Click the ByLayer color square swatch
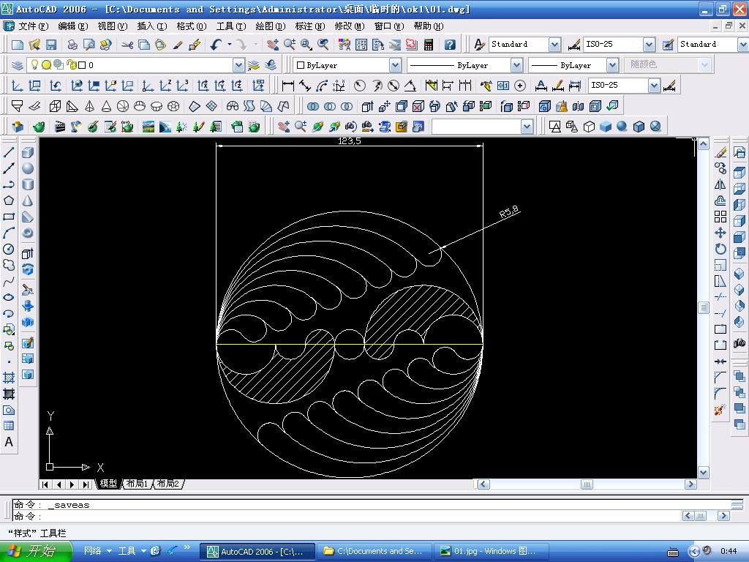The height and width of the screenshot is (562, 749). 301,65
